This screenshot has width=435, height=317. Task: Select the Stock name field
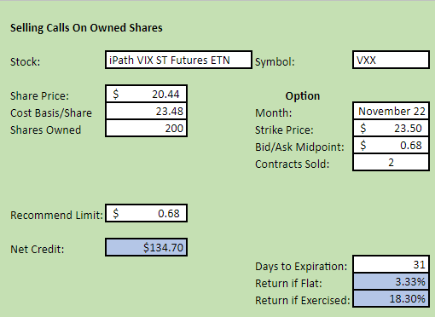(178, 60)
